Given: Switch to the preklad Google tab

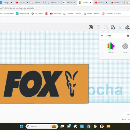Looking at the screenshot, I should (37, 3).
